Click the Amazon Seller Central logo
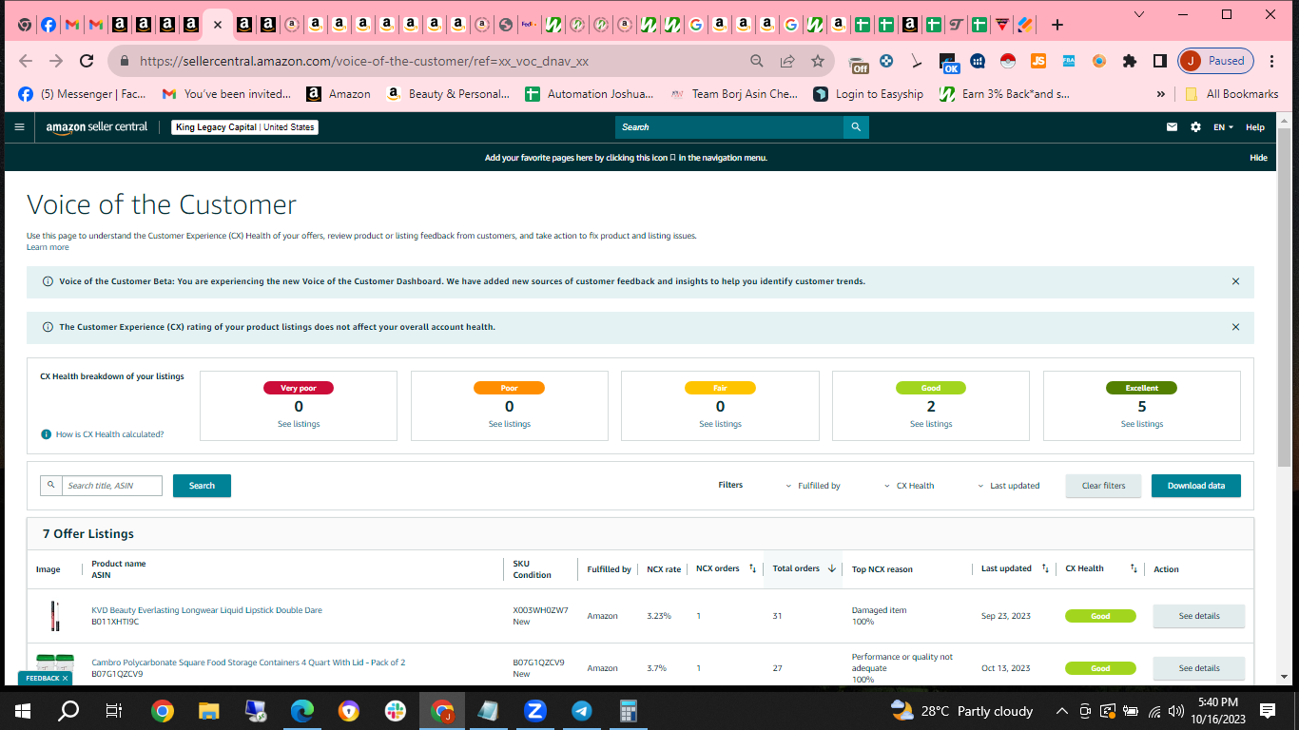The width and height of the screenshot is (1299, 730). pos(97,126)
